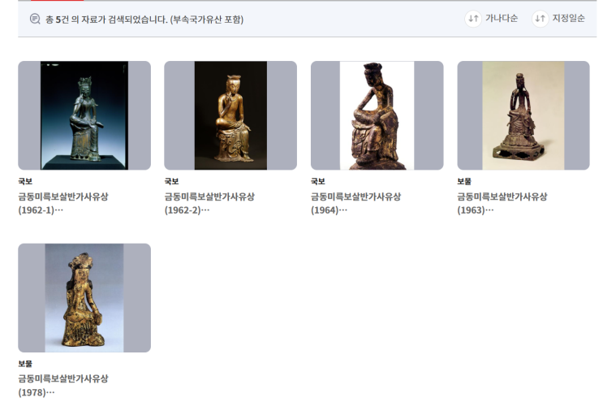Sort results by 지정일순 label

568,18
